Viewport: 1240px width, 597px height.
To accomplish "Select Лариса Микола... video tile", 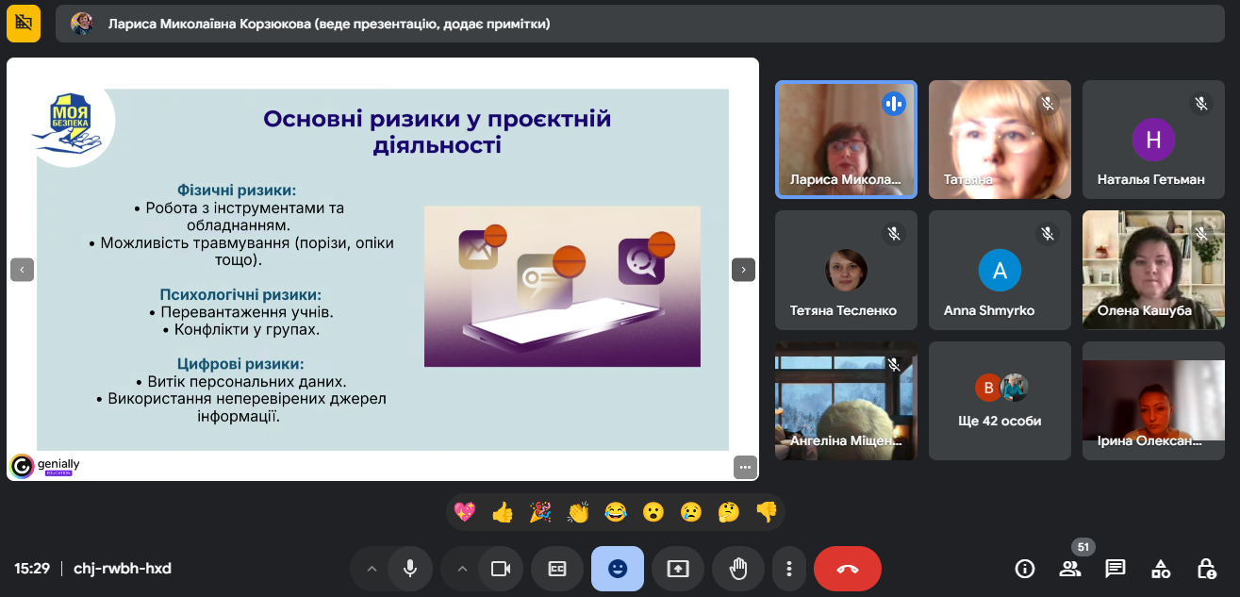I will pyautogui.click(x=846, y=140).
